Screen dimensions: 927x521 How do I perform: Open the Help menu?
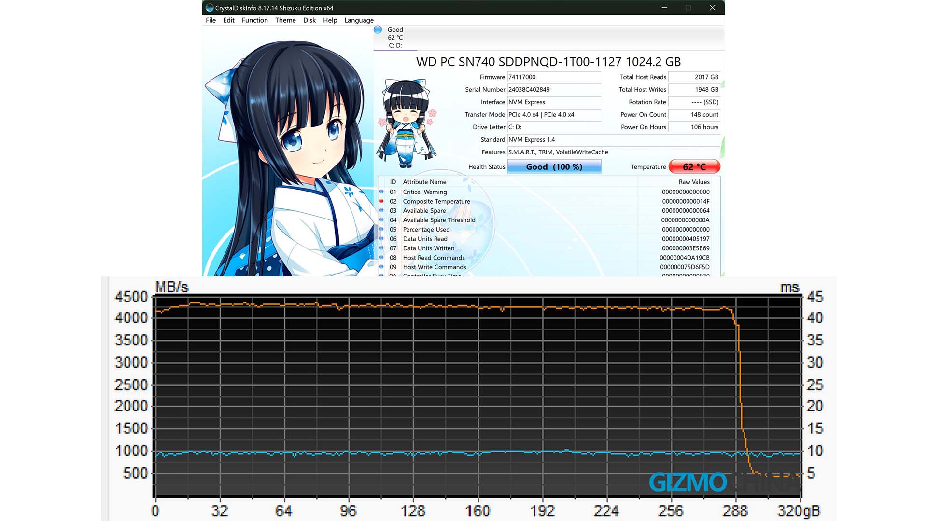coord(330,20)
